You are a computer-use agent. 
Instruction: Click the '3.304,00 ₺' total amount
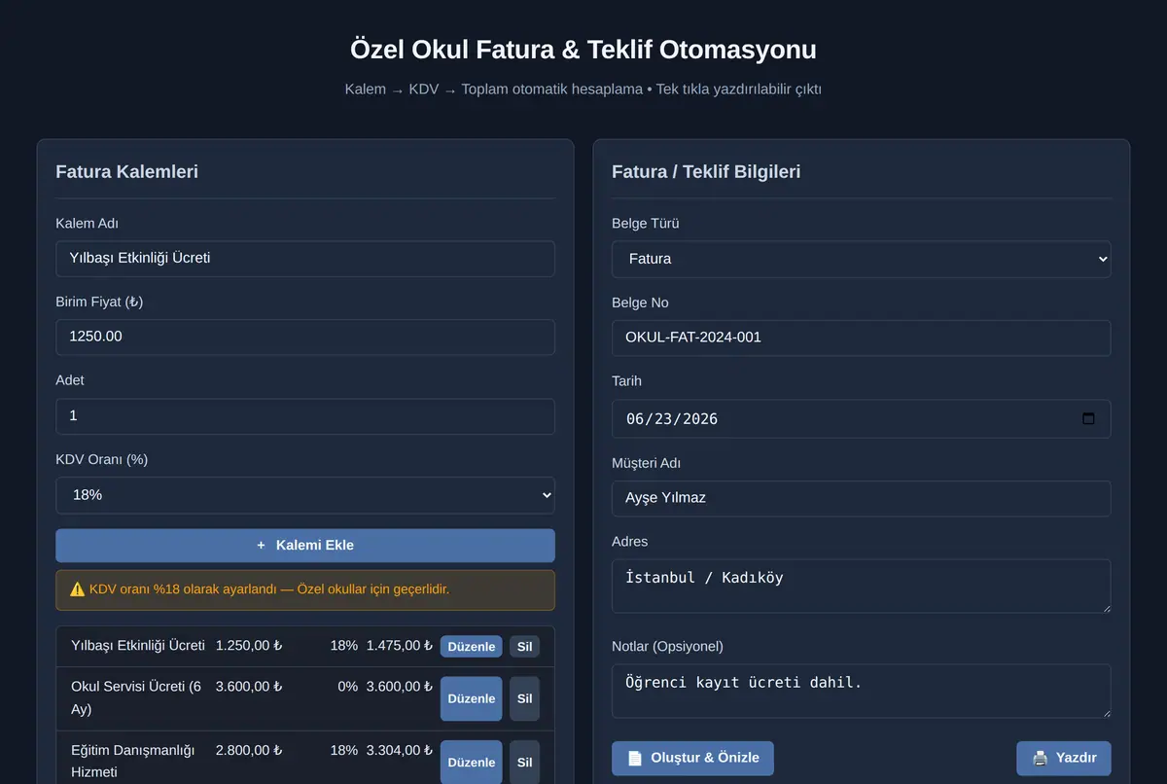point(400,751)
